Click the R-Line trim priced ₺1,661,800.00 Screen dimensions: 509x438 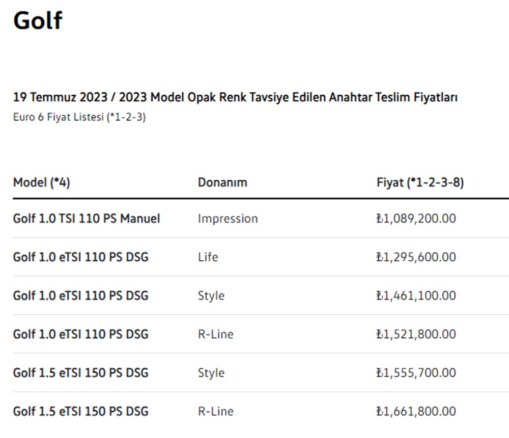click(x=215, y=411)
